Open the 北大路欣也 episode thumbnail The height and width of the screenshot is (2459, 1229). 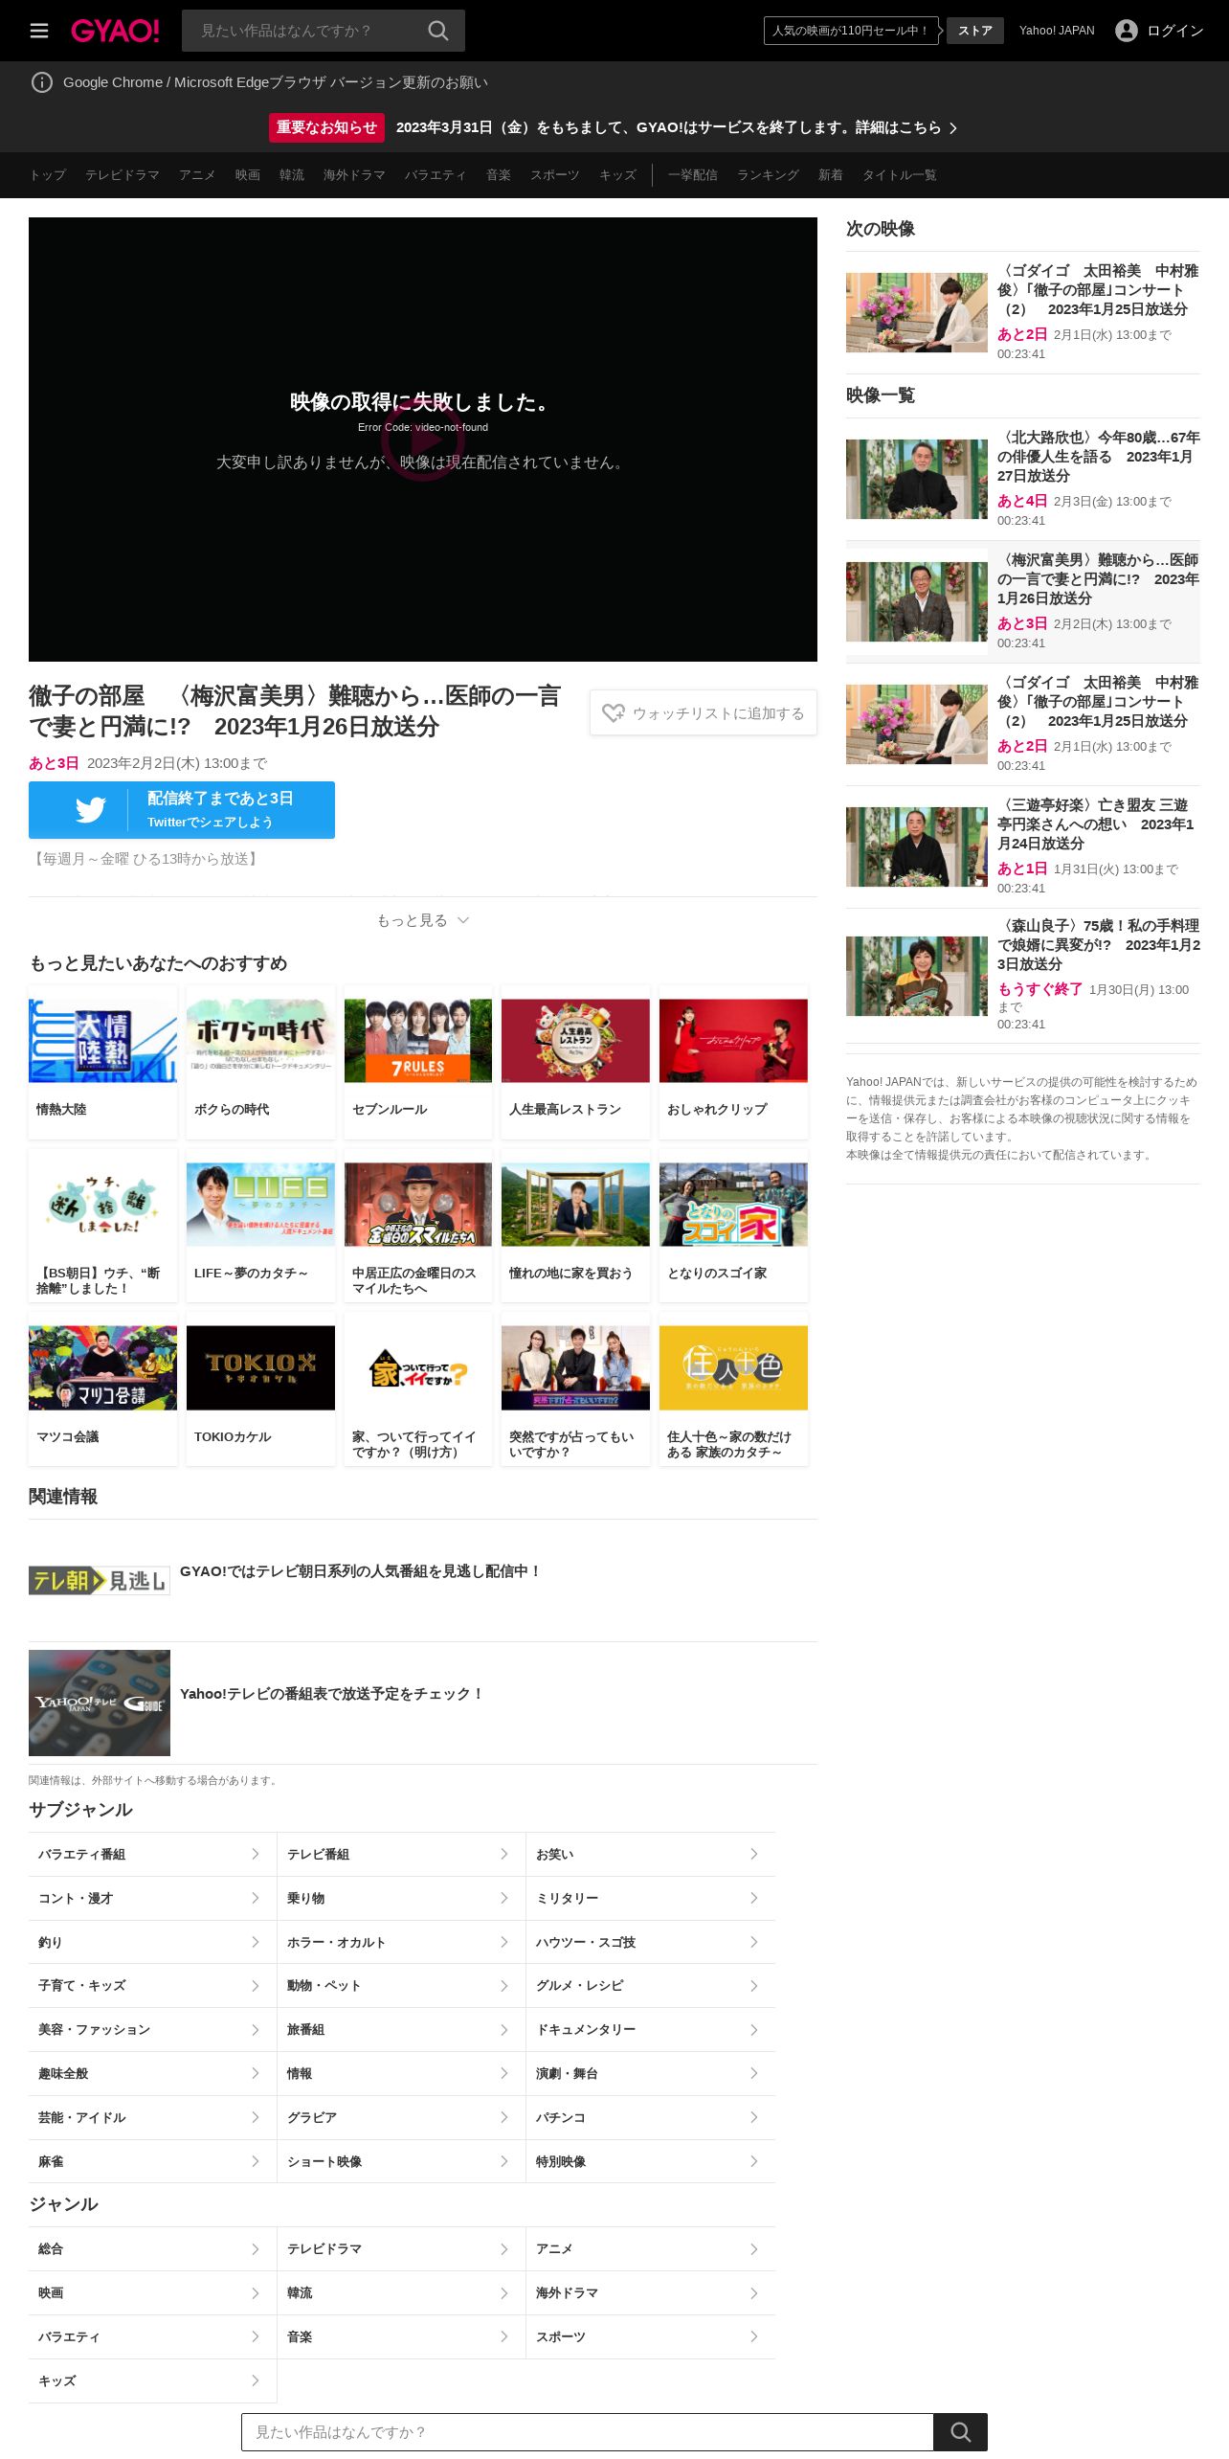tap(917, 479)
